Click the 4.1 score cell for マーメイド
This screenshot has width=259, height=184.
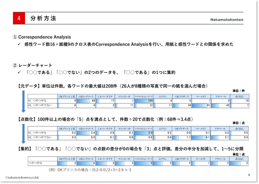[201, 137]
